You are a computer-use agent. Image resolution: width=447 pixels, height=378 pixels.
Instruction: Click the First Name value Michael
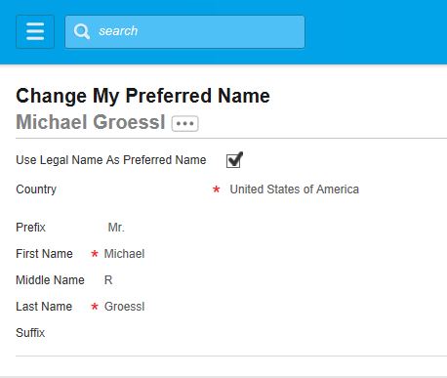coord(124,254)
